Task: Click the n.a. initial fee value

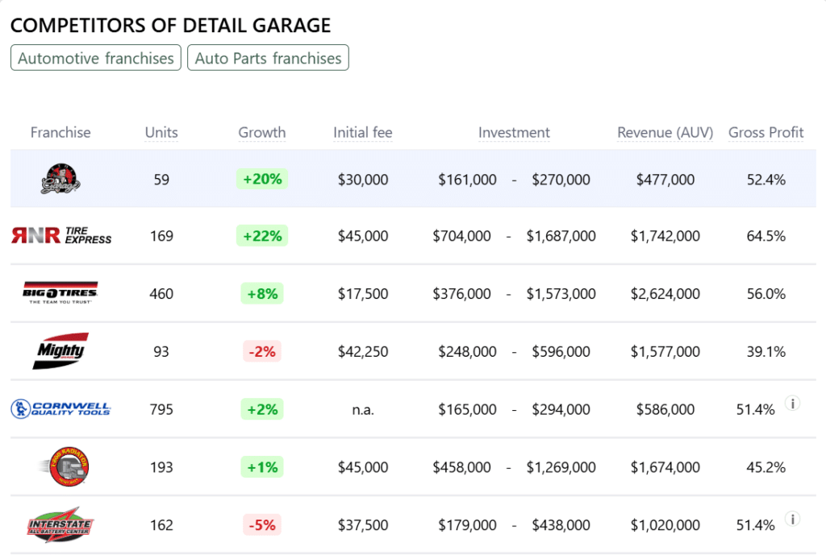Action: pos(363,410)
